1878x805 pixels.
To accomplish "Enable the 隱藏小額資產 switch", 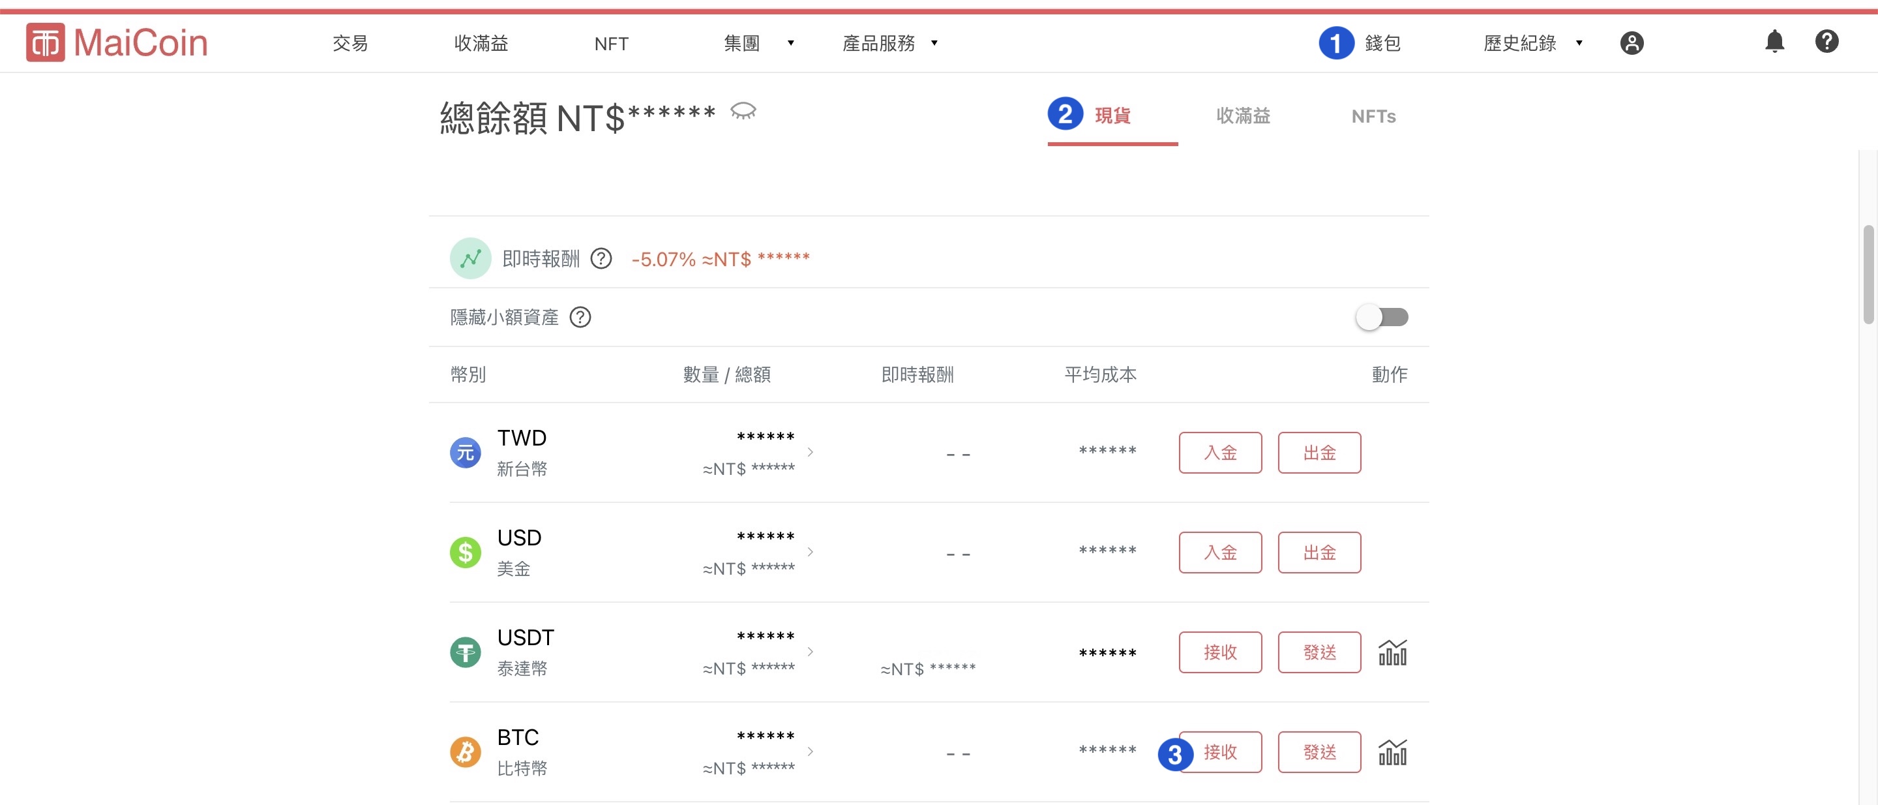I will pos(1382,317).
